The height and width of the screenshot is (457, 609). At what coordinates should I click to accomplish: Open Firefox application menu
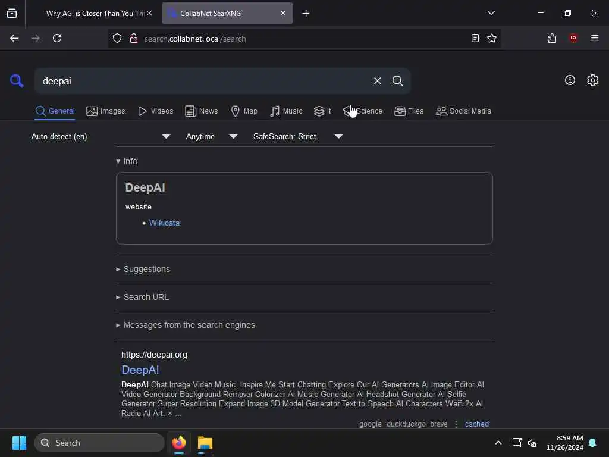tap(594, 38)
